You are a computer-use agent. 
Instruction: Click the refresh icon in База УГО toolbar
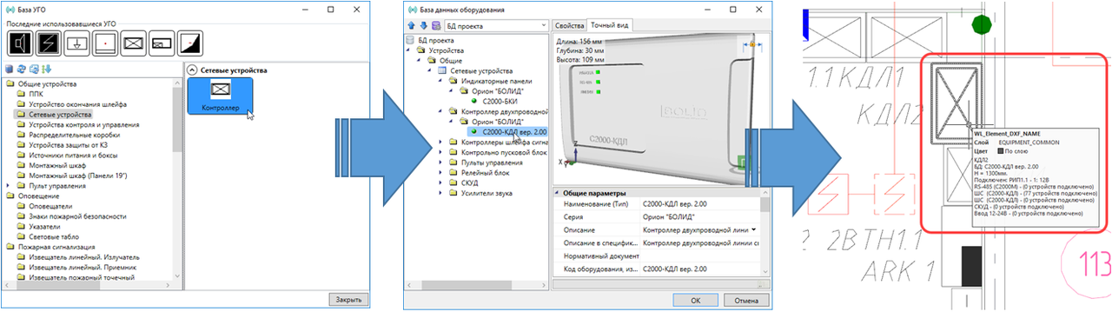click(22, 70)
